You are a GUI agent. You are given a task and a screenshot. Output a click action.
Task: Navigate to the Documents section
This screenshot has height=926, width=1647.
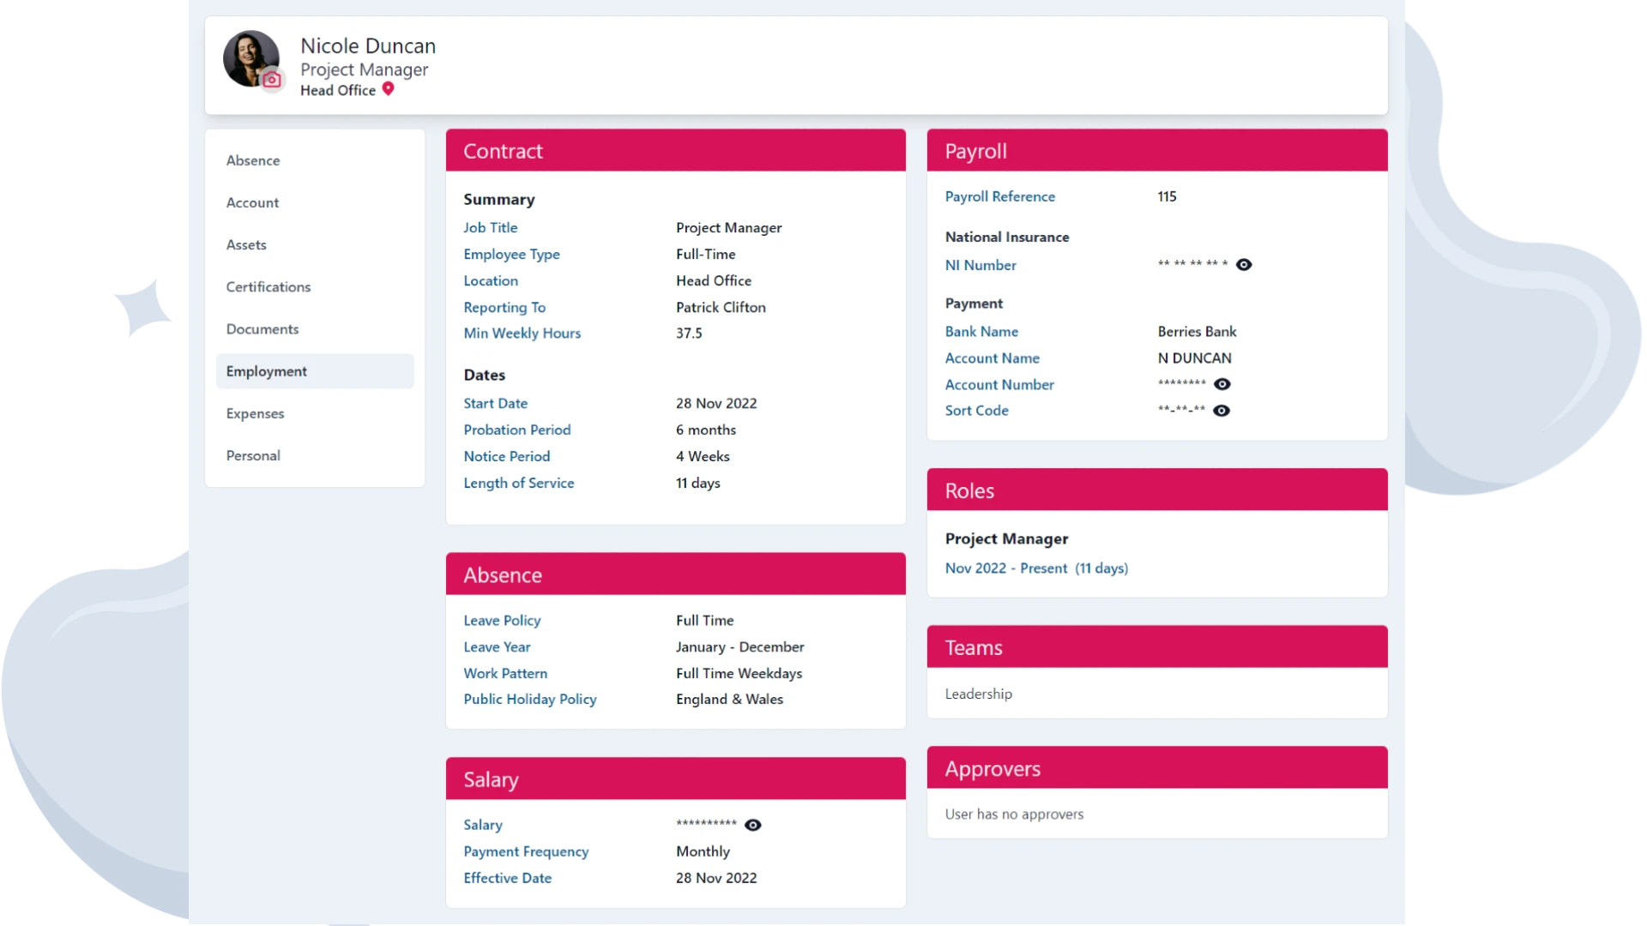tap(262, 328)
